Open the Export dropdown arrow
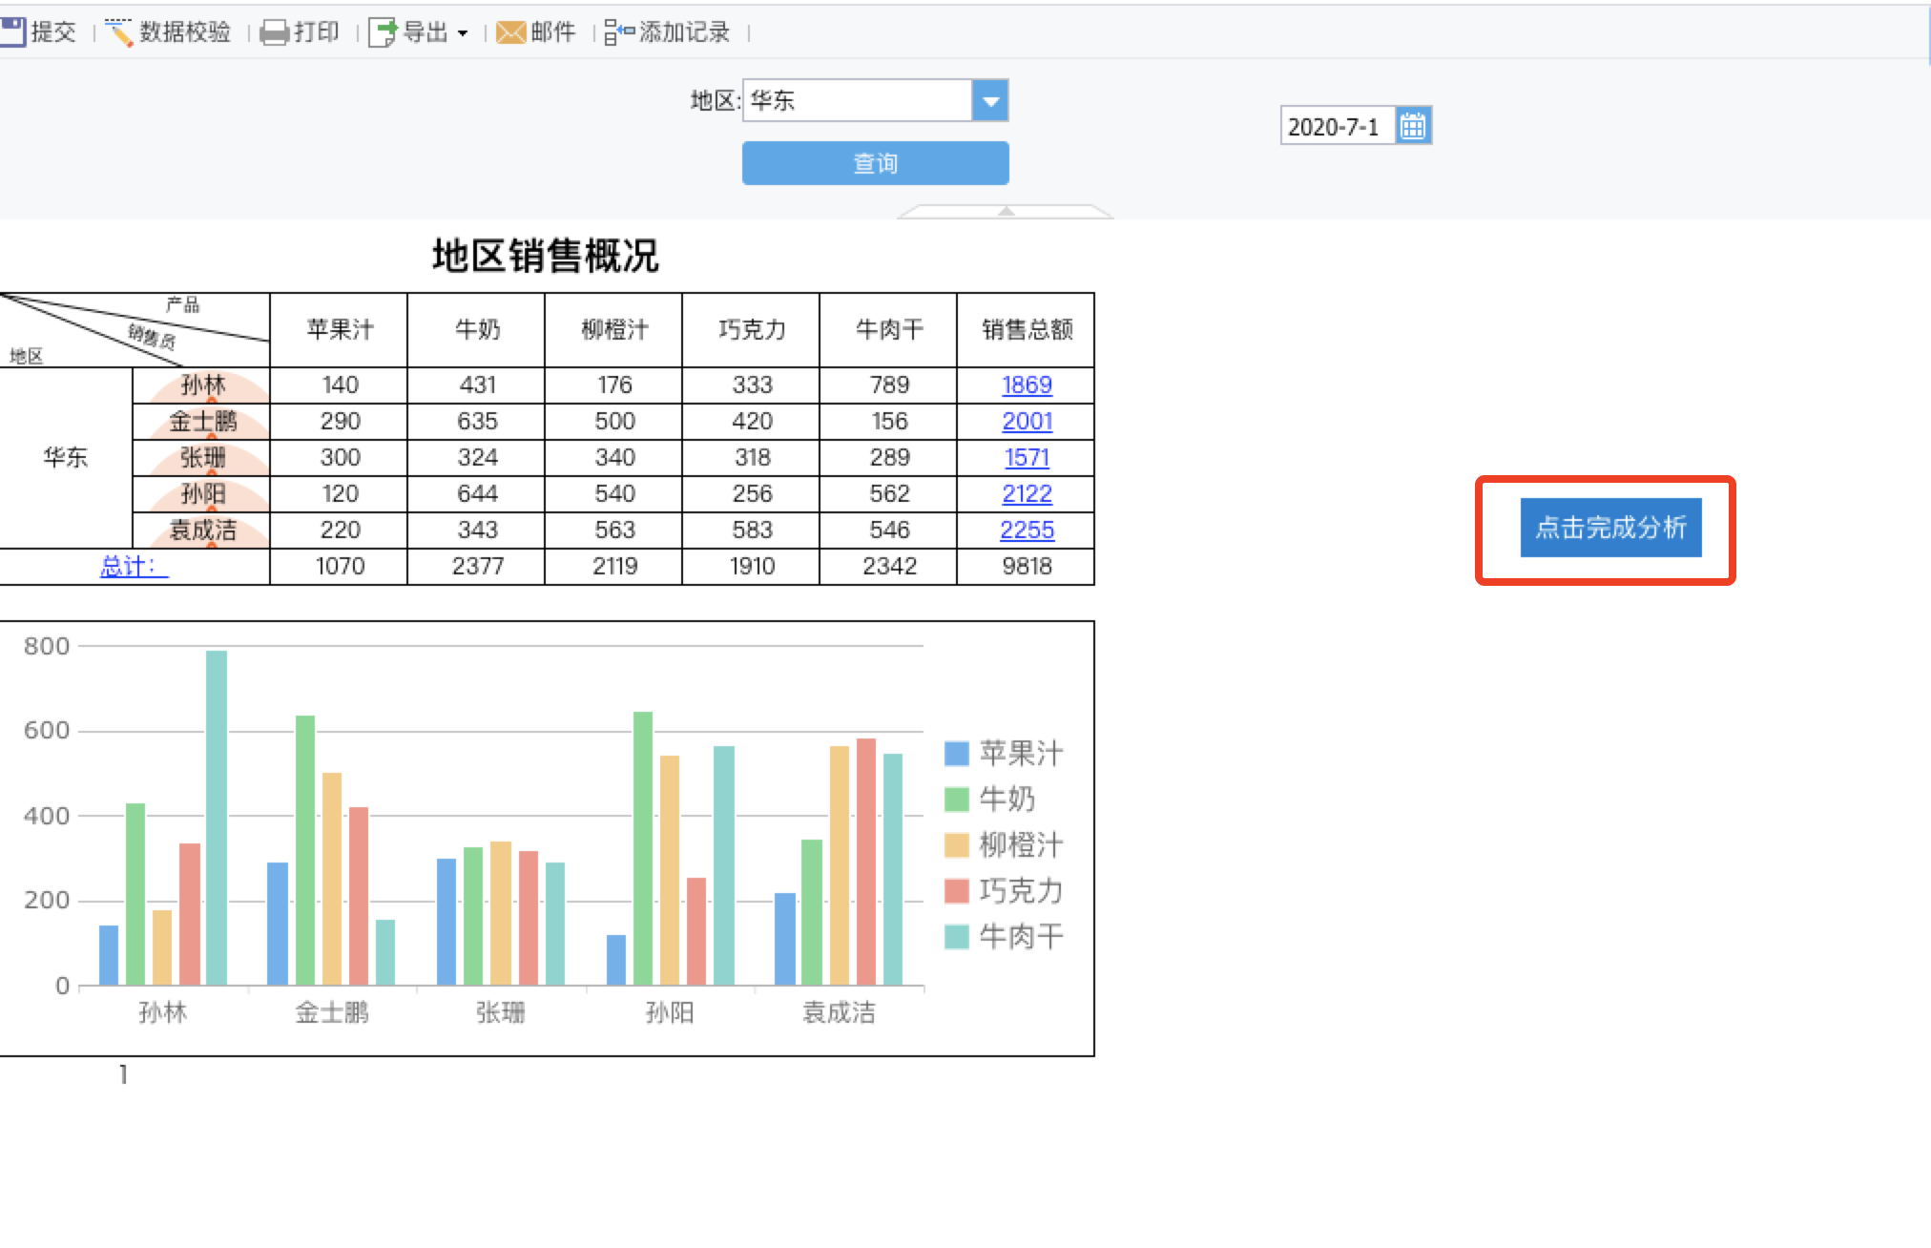1931x1248 pixels. pyautogui.click(x=463, y=33)
